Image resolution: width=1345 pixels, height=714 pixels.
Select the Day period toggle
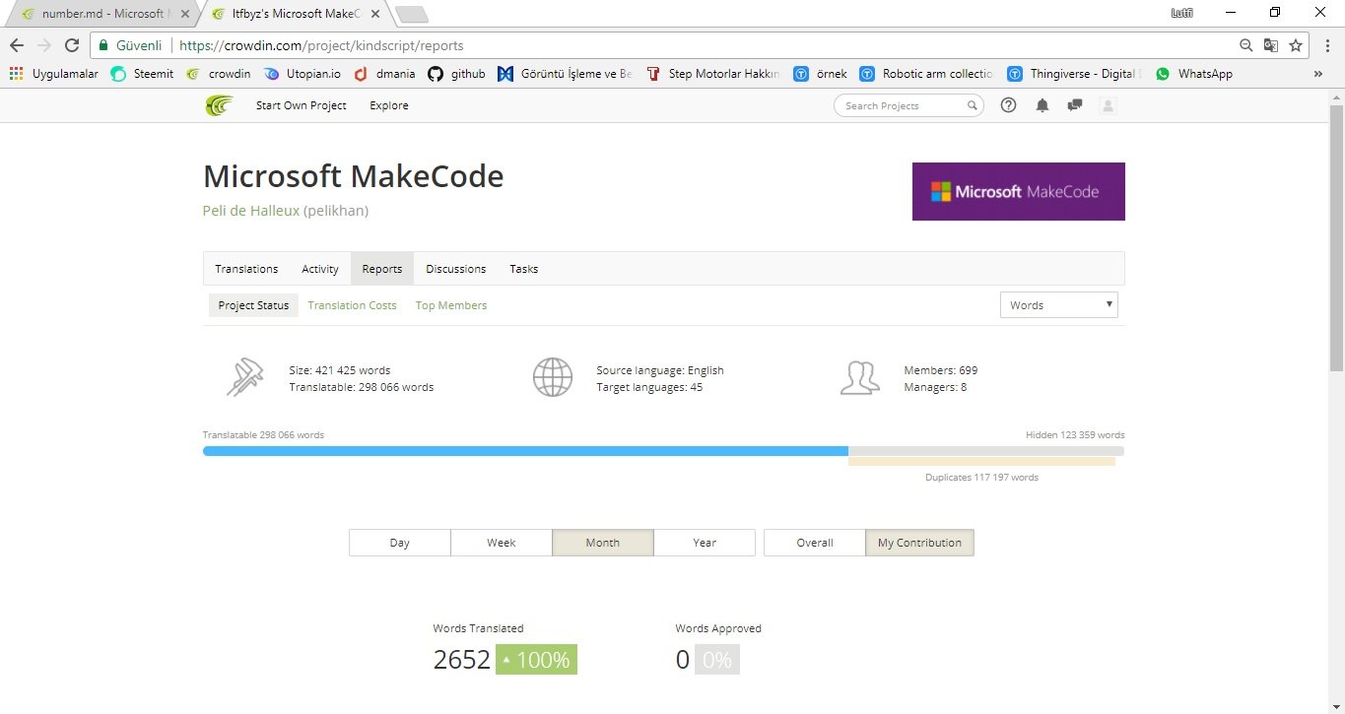pyautogui.click(x=400, y=543)
